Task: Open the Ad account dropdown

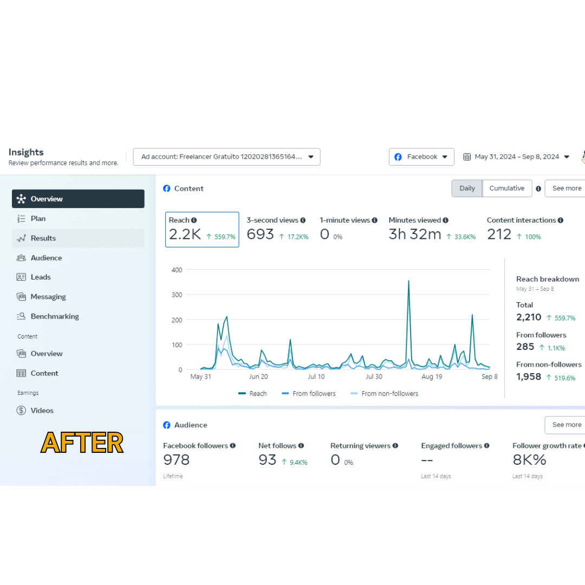Action: click(226, 157)
